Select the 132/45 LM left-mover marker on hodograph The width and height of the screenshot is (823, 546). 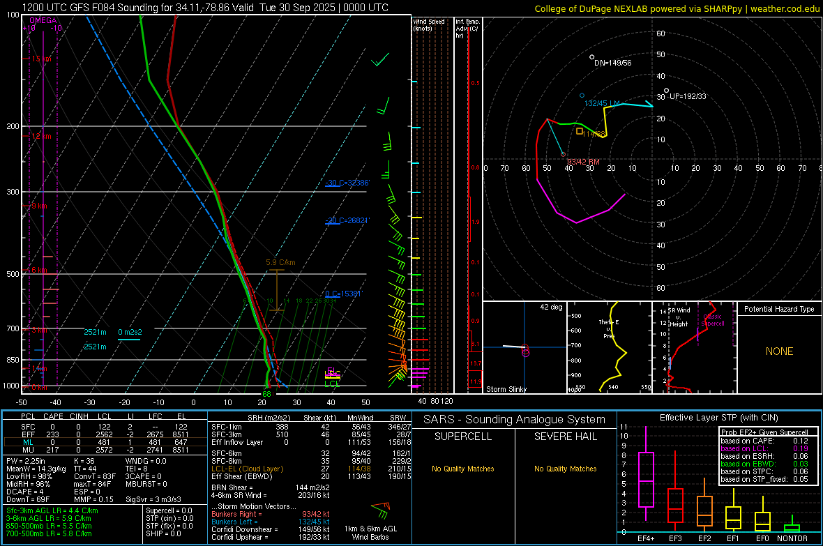coord(582,96)
